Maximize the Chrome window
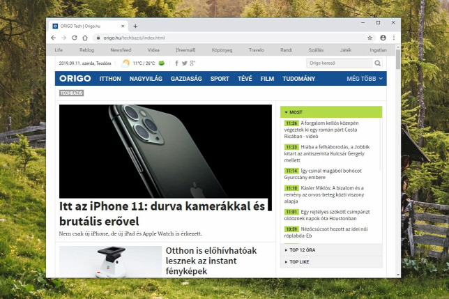The height and width of the screenshot is (299, 449). [378, 22]
